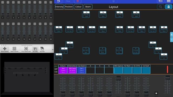Viewport: 173px width, 97px height.
Task: Toggle flash button above channel 10 fader
Action: coord(51,2)
